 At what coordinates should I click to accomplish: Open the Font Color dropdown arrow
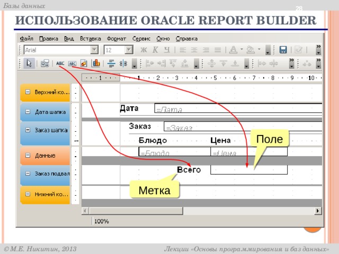[242, 49]
